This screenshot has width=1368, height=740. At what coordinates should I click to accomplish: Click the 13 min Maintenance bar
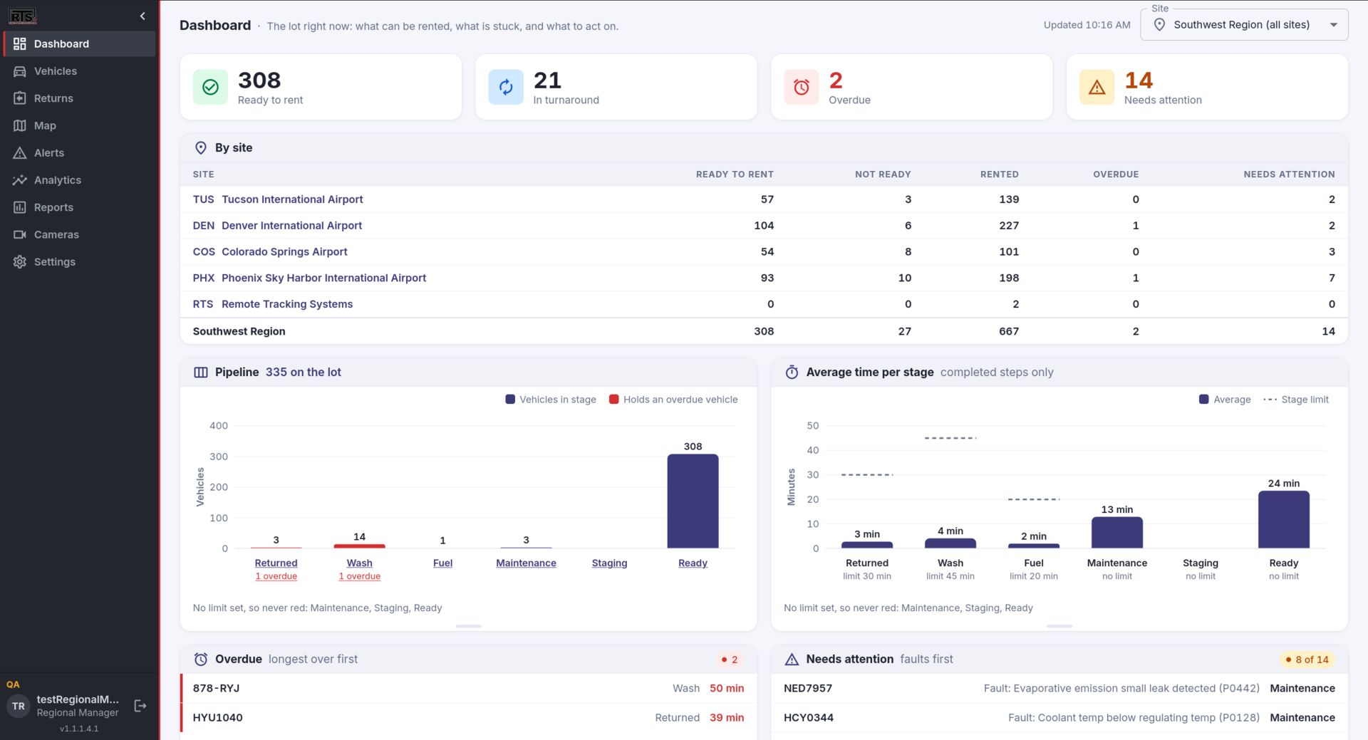(x=1117, y=533)
